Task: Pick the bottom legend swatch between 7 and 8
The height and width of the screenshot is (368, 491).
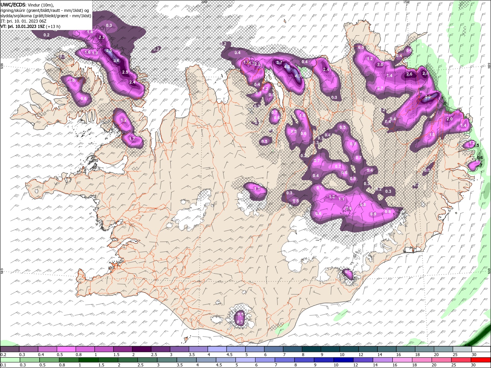Action: point(285,360)
